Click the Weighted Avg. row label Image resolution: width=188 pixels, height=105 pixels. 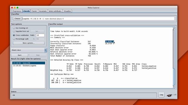(56, 70)
